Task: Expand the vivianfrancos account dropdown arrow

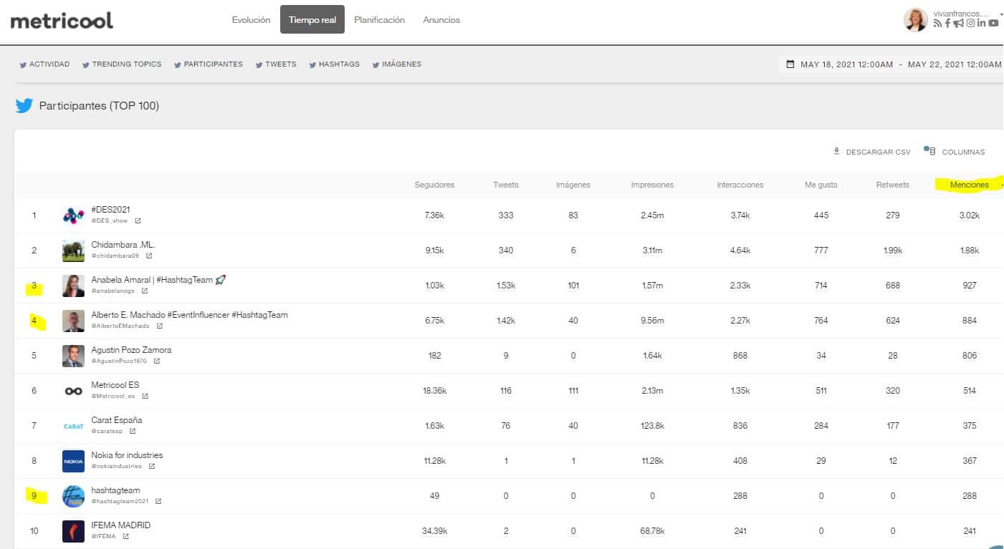Action: coord(1000,14)
